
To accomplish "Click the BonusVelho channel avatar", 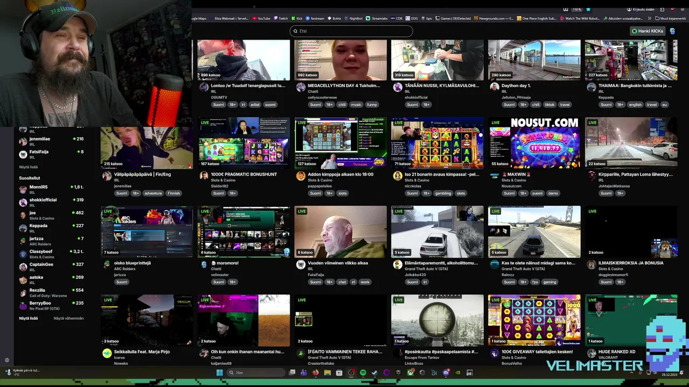I will pyautogui.click(x=494, y=353).
